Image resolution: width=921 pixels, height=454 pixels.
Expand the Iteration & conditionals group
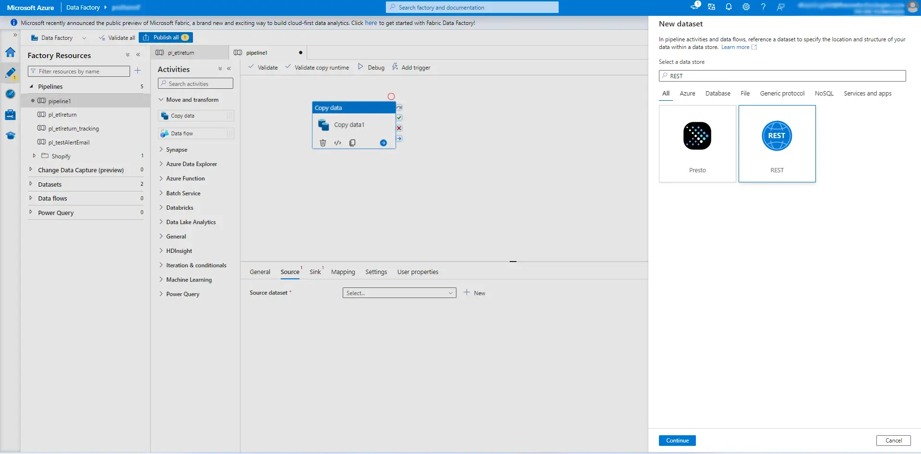tap(161, 265)
